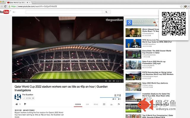Click the subscribed button under The Guardian
This screenshot has height=118, width=190.
[x=27, y=98]
